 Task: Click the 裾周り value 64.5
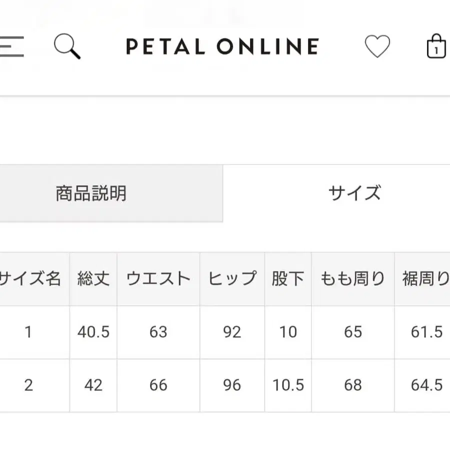pos(426,385)
